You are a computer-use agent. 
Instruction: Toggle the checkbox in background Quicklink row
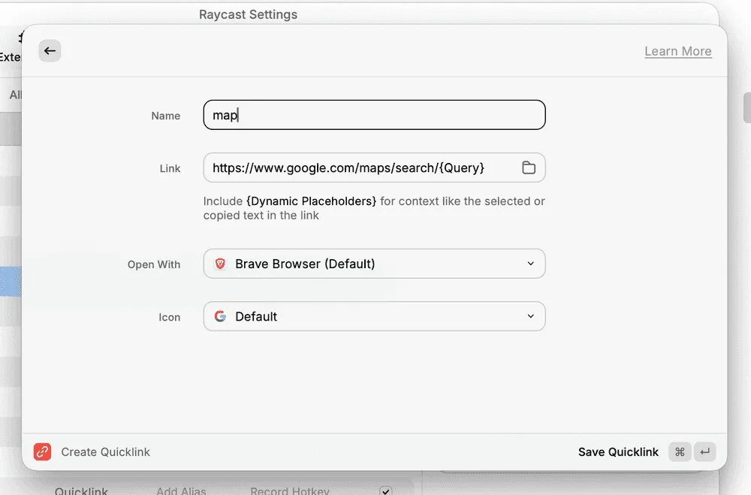385,490
